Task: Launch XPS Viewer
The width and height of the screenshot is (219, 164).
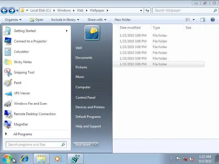Action: 37,93
